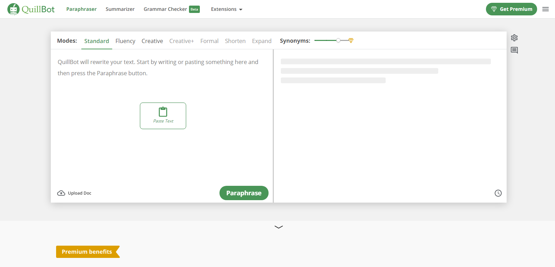
Task: Click the green Paraphrase button
Action: pos(244,193)
